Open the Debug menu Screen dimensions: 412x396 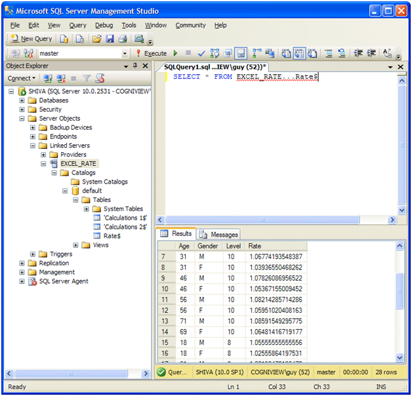tap(104, 25)
